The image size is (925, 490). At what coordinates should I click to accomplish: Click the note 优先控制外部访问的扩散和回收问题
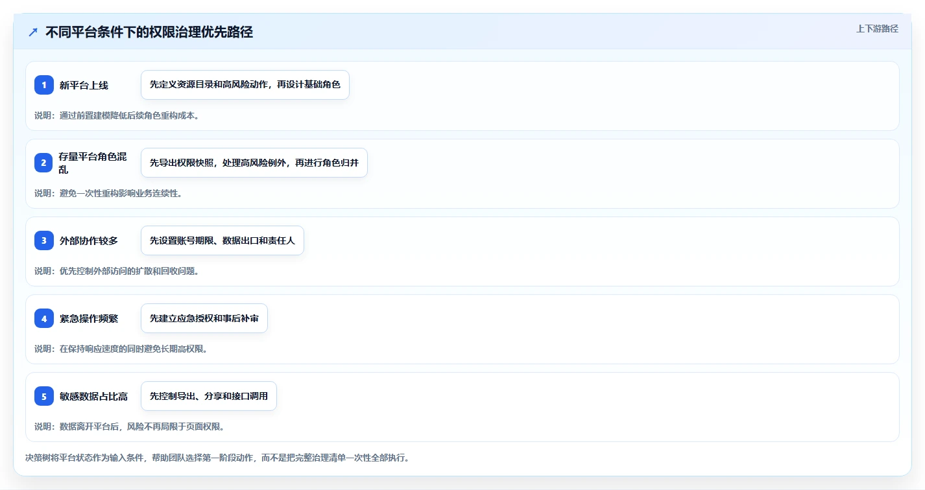point(117,271)
